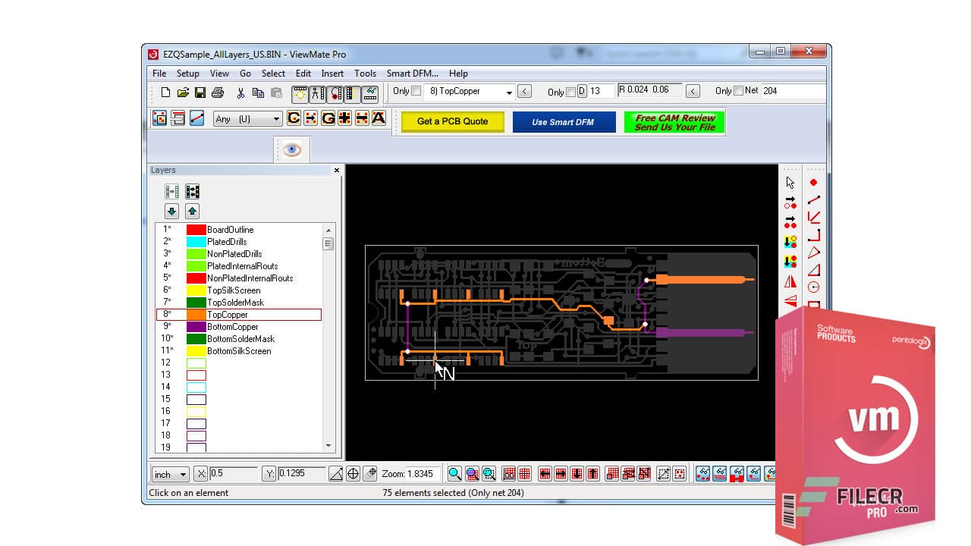Open the Smart DFM menu
Screen dimensions: 971x546
point(412,74)
